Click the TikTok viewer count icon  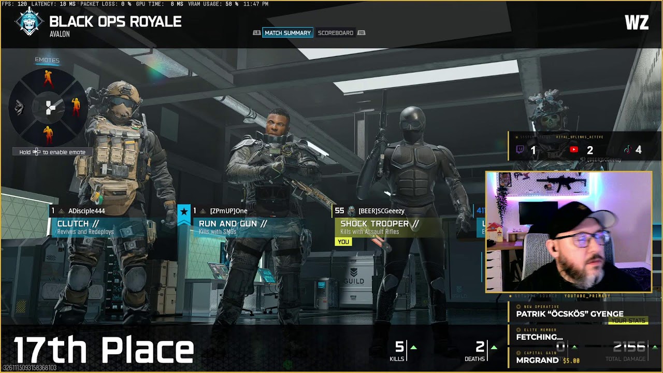(x=627, y=150)
